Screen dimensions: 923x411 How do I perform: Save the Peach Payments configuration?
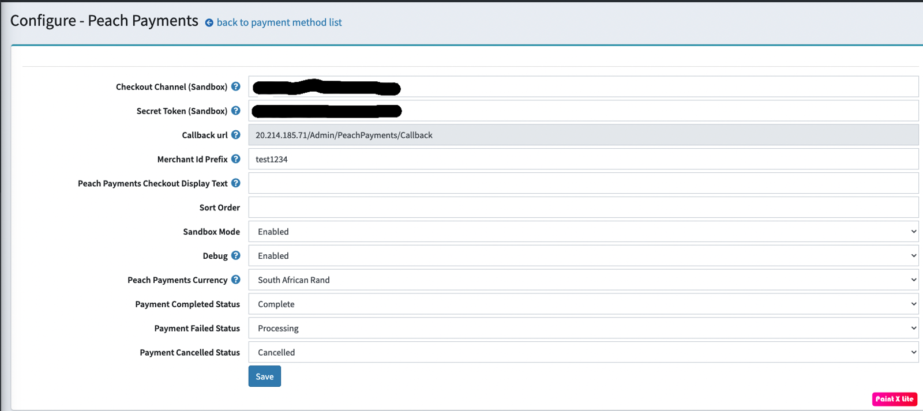pyautogui.click(x=265, y=376)
